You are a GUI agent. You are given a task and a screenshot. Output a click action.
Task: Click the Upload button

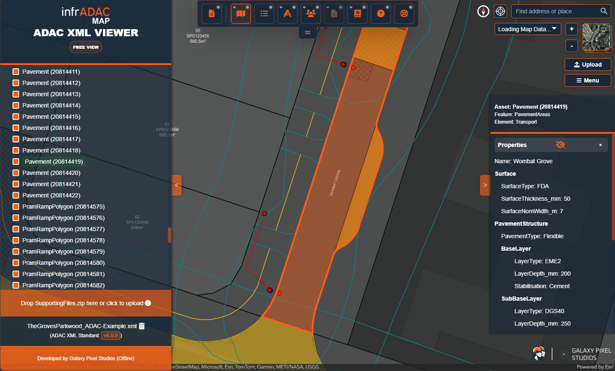click(588, 65)
